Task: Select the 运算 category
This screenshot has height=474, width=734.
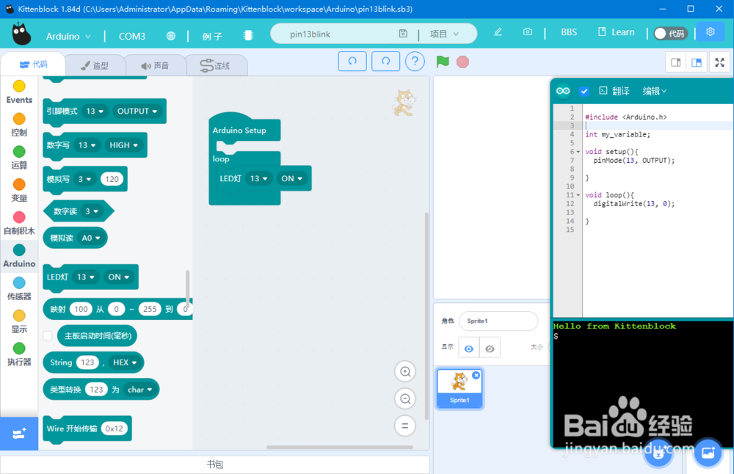Action: click(x=19, y=157)
